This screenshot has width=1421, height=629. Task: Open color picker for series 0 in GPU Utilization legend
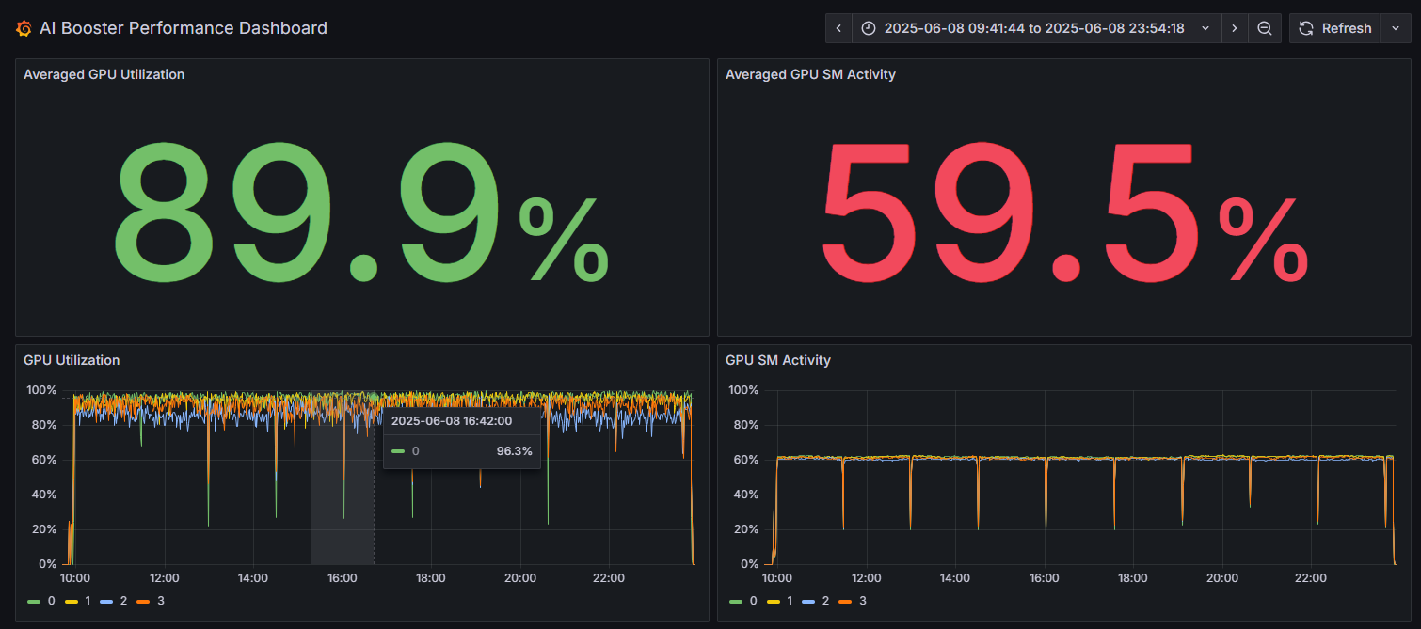click(x=36, y=601)
